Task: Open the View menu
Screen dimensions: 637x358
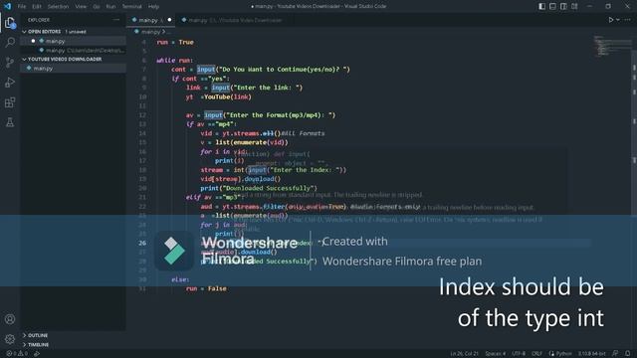Action: pos(81,6)
